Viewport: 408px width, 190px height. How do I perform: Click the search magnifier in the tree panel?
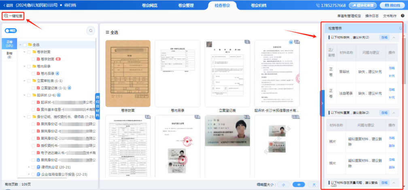91,30
